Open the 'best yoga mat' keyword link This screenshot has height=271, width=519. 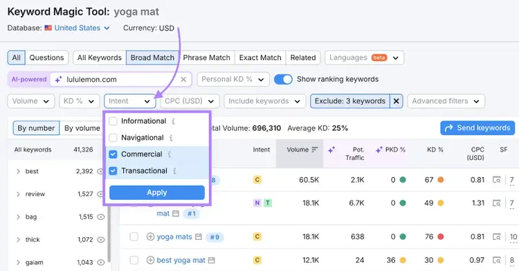click(181, 260)
